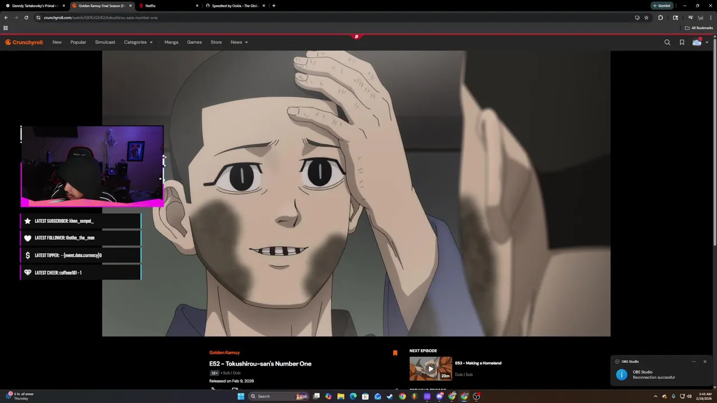Open Microsoft Edge from taskbar
The width and height of the screenshot is (717, 403).
[x=353, y=396]
